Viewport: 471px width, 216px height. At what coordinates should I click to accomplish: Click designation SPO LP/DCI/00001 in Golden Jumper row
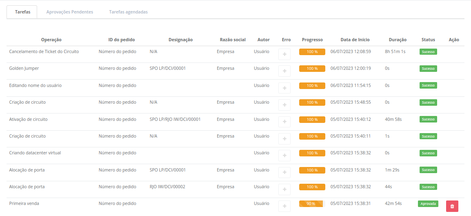click(168, 69)
